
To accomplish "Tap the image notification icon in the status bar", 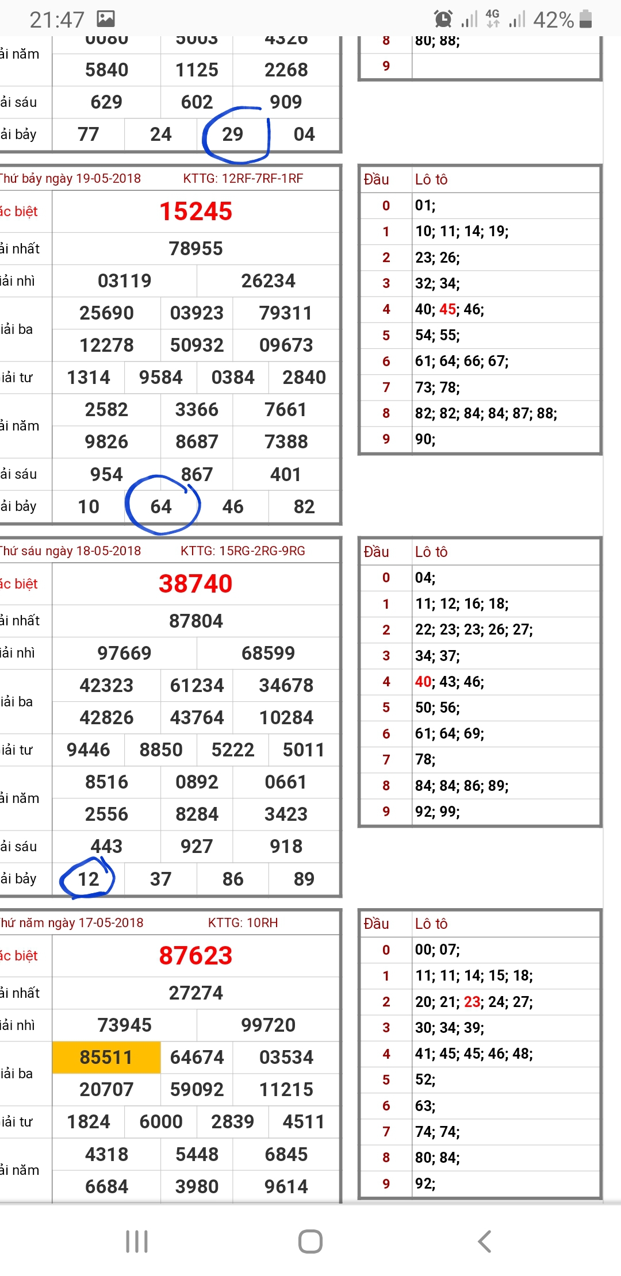I will click(106, 19).
